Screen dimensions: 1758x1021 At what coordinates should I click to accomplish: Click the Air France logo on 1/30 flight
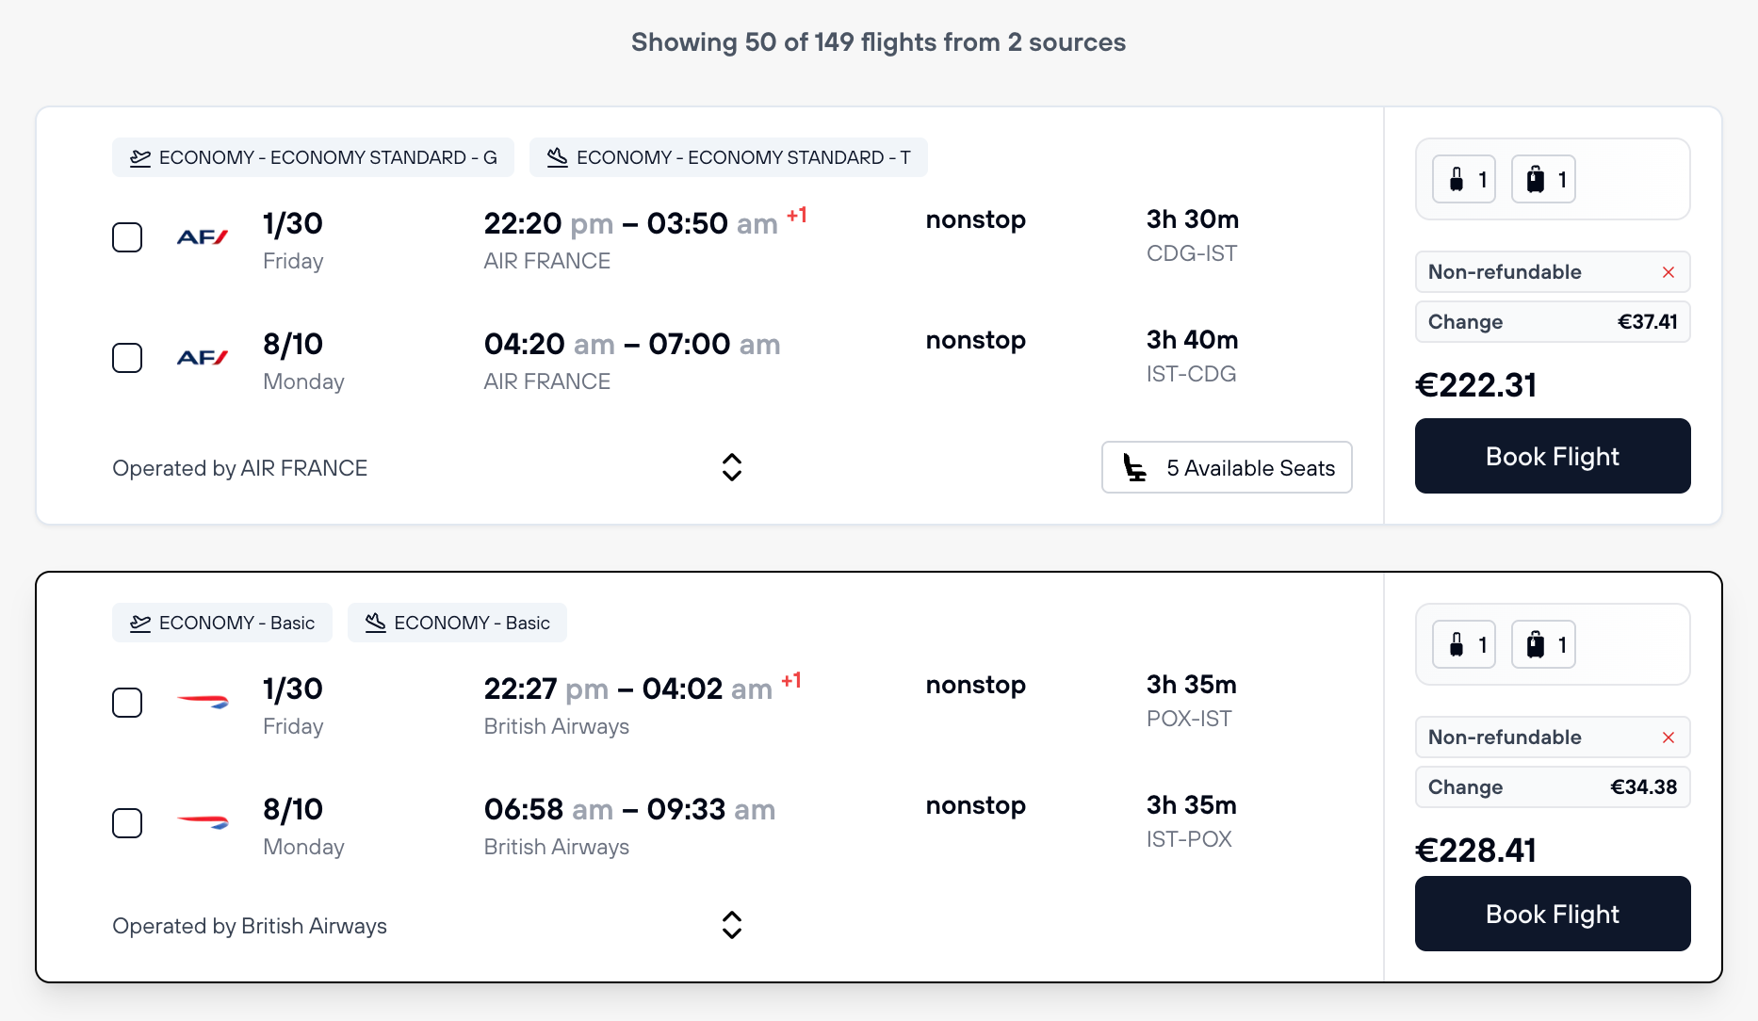(203, 237)
